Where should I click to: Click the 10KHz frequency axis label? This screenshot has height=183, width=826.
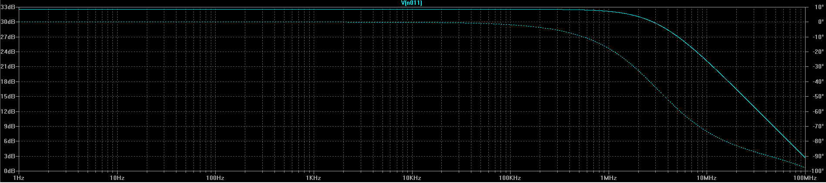click(412, 178)
